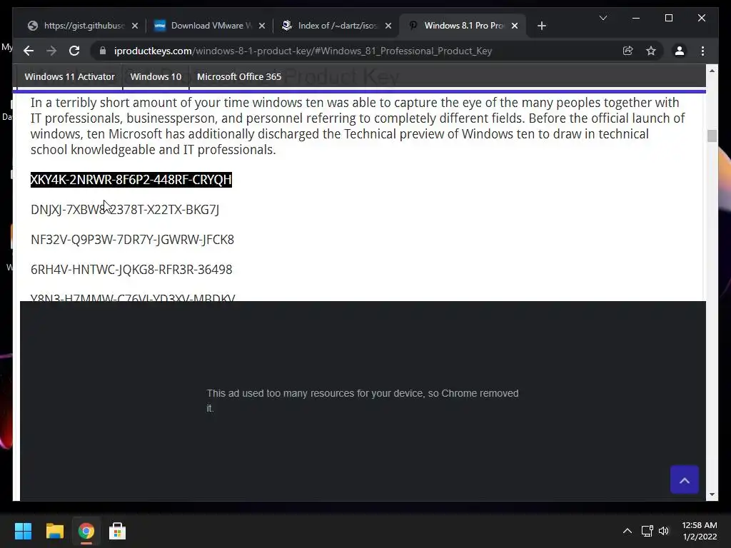Screen dimensions: 731x548
Task: Open the clock showing 12:58 AM
Action: tap(700, 531)
